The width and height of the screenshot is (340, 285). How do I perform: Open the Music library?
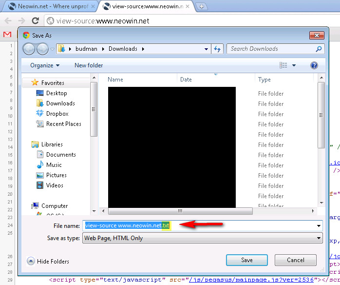(x=54, y=165)
